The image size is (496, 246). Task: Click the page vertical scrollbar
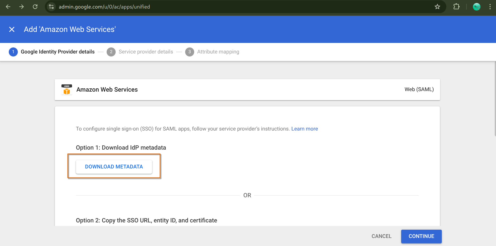495,99
